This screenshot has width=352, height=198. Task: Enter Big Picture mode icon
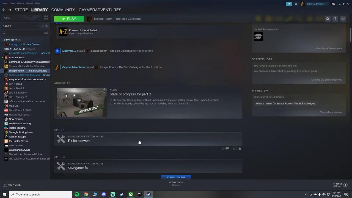(x=333, y=4)
